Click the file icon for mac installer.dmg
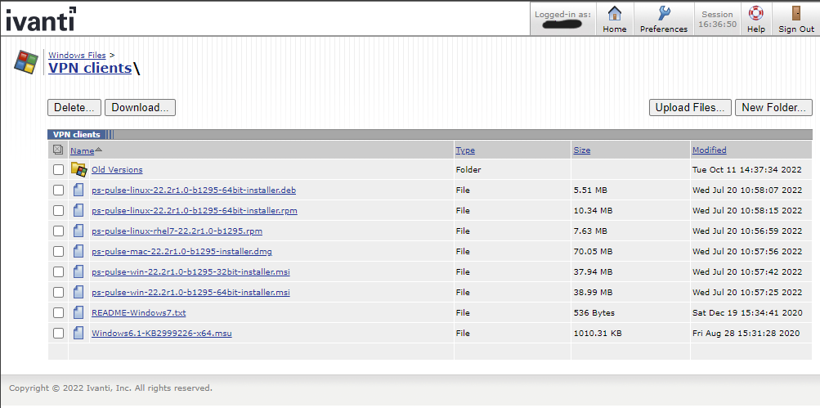The image size is (820, 408). point(78,251)
